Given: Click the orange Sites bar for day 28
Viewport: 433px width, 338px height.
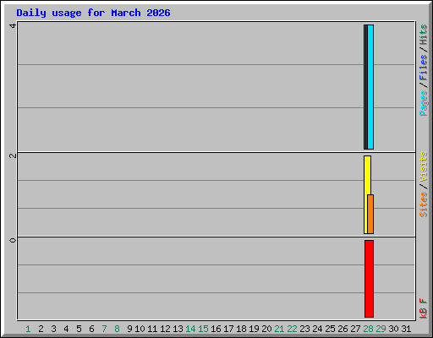Looking at the screenshot, I should [370, 214].
